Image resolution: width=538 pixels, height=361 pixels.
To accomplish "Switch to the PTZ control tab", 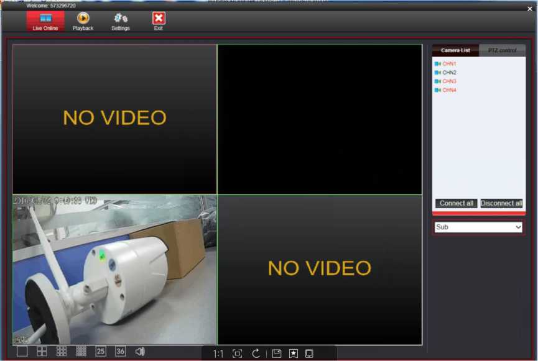I will [502, 50].
